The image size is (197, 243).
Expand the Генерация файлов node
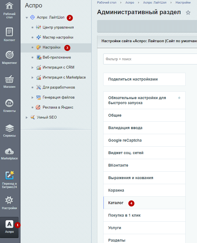tap(32, 97)
